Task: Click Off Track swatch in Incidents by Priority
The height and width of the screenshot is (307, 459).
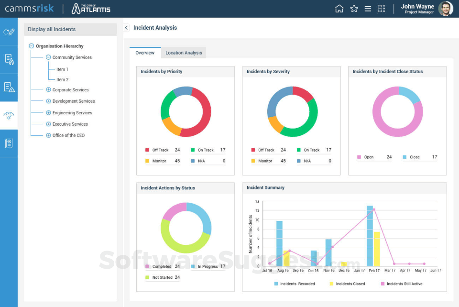Action: pyautogui.click(x=147, y=150)
